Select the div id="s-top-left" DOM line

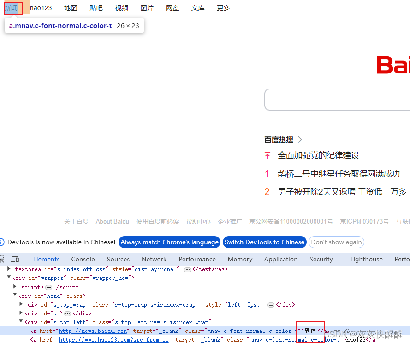click(x=120, y=322)
